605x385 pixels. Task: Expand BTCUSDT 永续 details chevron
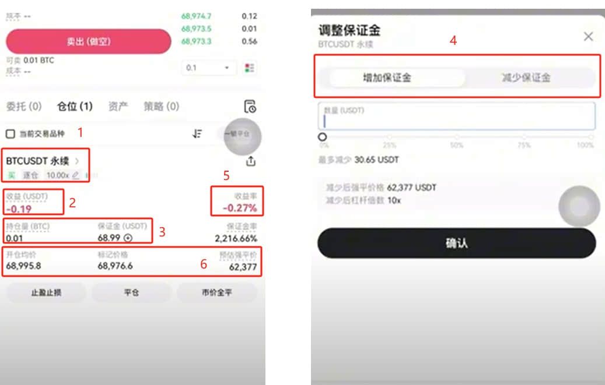click(77, 161)
